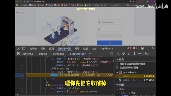Image resolution: width=171 pixels, height=96 pixels.
Task: Select breakpoint location 1:176805
Action: (149, 76)
